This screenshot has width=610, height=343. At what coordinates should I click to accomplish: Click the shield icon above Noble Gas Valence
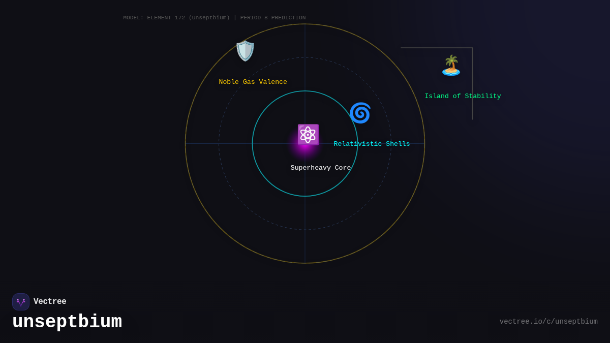245,51
